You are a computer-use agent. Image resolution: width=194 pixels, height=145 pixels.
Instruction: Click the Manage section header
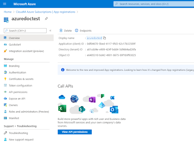click(x=9, y=59)
